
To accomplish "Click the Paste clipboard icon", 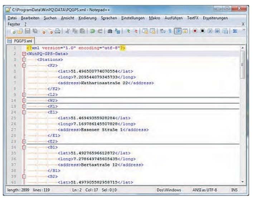I will tap(82, 31).
